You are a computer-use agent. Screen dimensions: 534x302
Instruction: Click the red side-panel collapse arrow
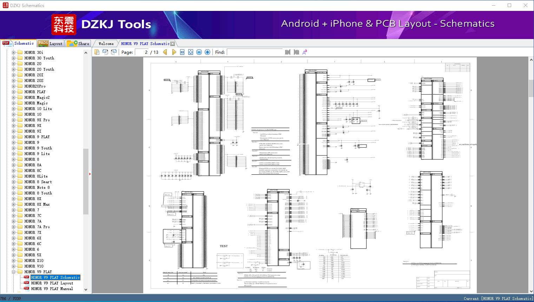pos(90,174)
